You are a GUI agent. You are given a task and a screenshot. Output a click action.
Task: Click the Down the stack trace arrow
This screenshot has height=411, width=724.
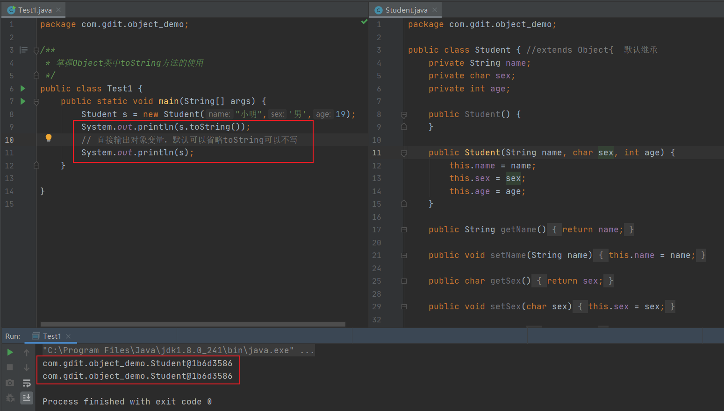point(27,368)
